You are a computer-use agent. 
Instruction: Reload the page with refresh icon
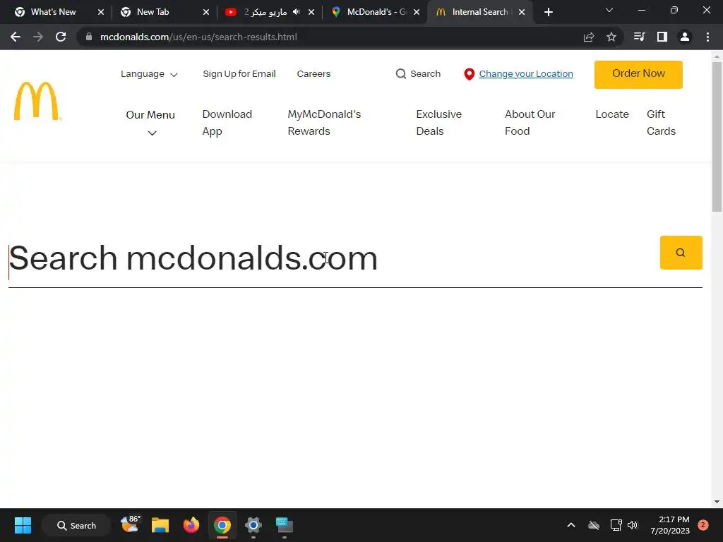tap(61, 37)
